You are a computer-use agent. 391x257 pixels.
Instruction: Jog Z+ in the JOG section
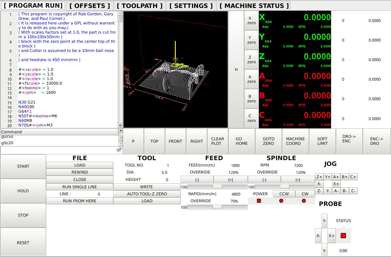coord(319,177)
